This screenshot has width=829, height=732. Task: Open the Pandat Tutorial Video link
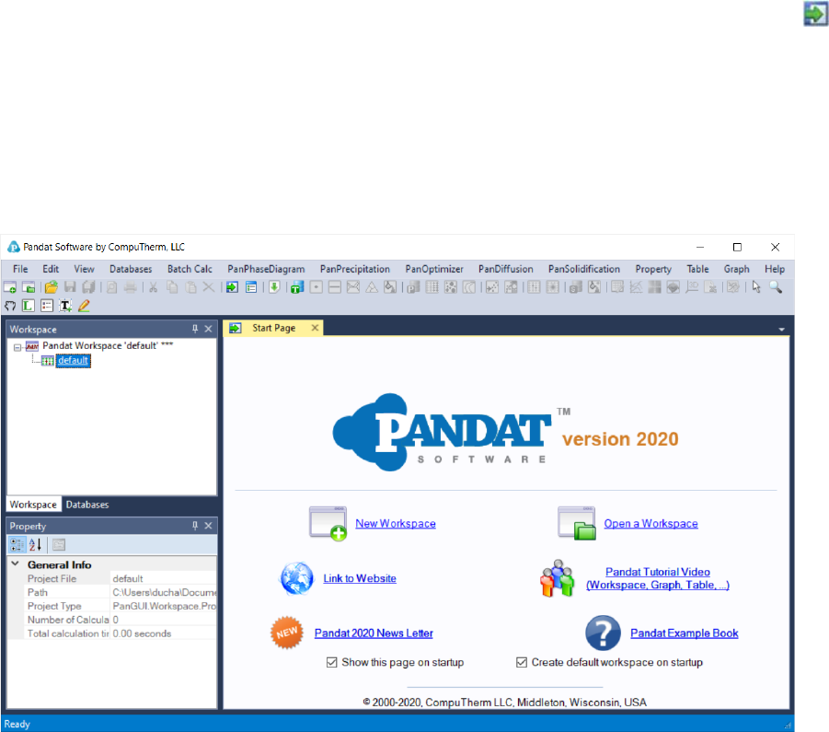pyautogui.click(x=658, y=578)
